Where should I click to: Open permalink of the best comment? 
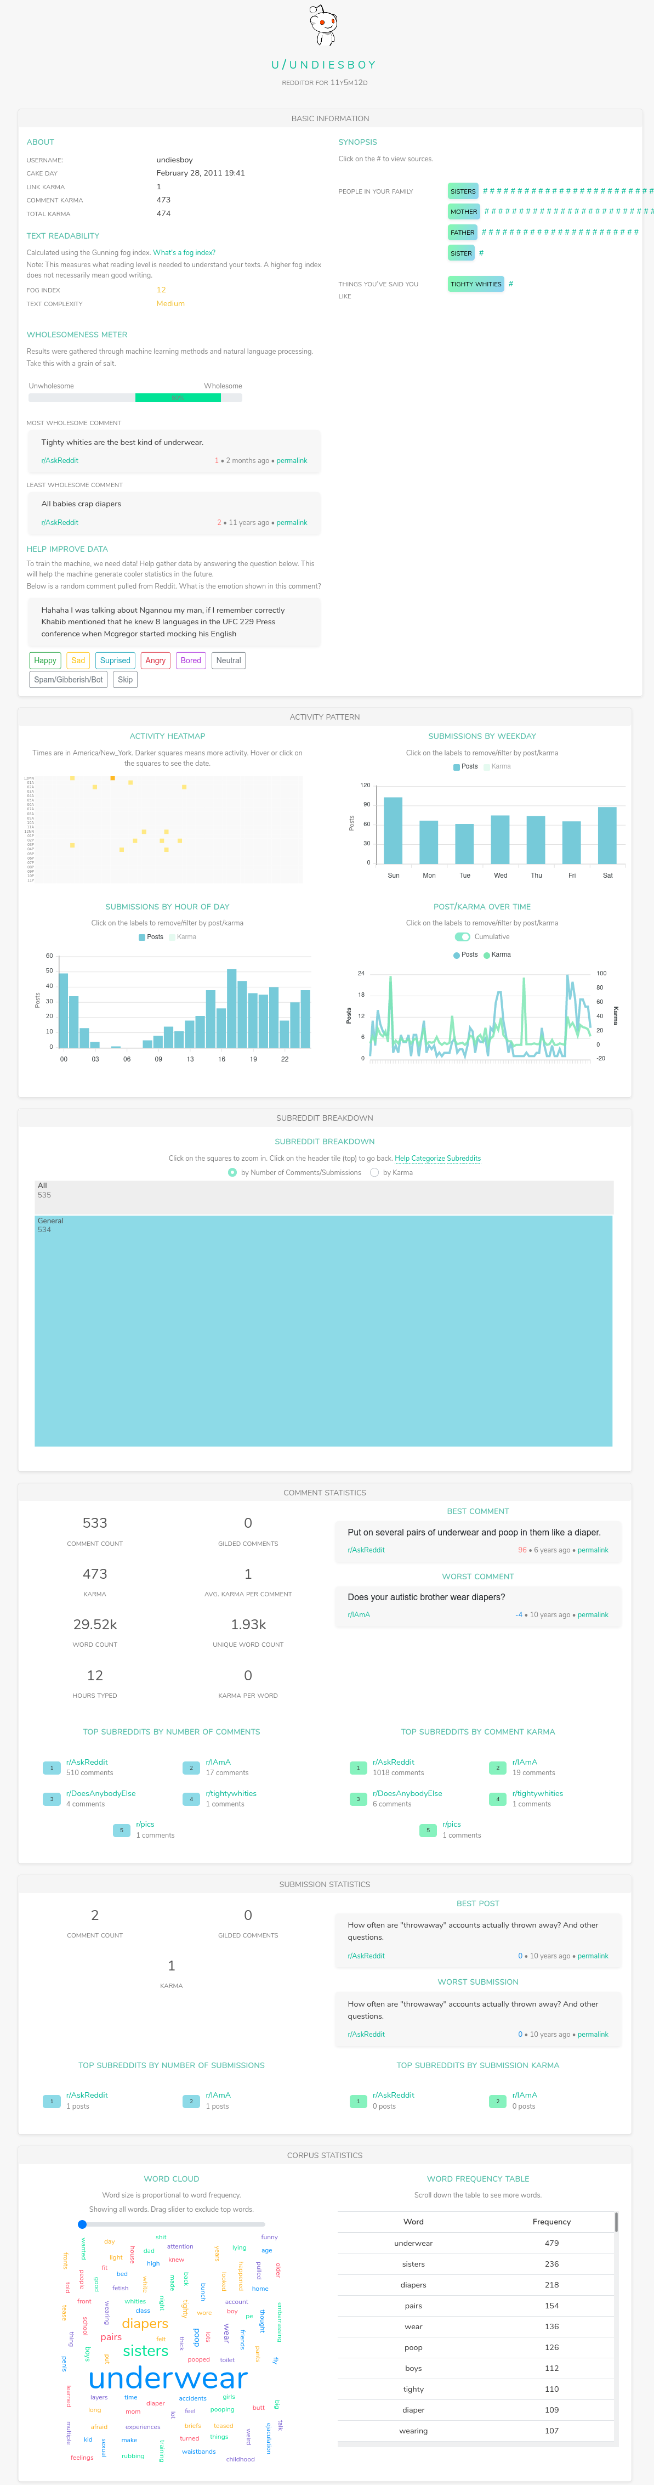pos(593,1549)
